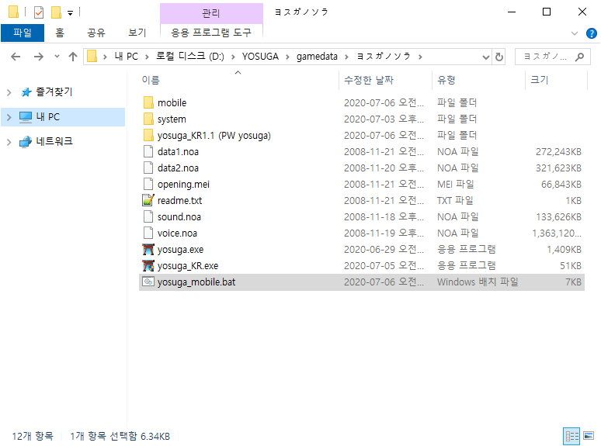
Task: Select the readme.txt notepad icon
Action: click(x=148, y=200)
